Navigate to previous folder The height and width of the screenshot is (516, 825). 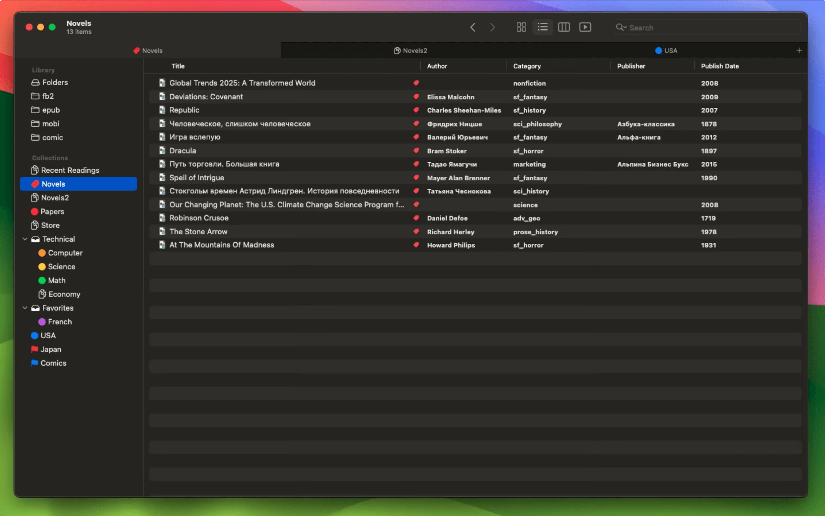point(472,27)
